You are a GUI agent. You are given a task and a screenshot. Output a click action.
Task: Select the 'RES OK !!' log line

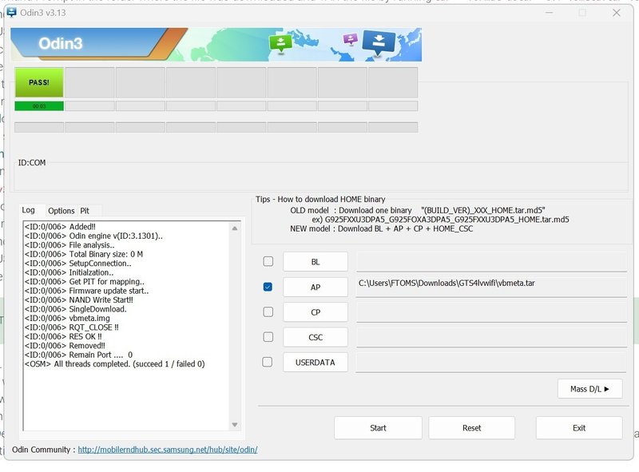tap(63, 336)
